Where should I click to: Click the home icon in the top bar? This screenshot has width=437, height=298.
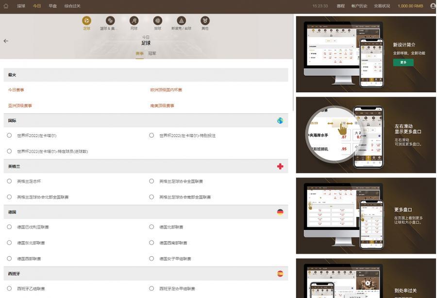(5, 6)
